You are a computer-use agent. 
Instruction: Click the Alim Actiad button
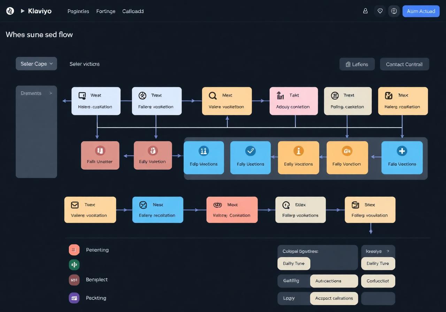pos(421,11)
